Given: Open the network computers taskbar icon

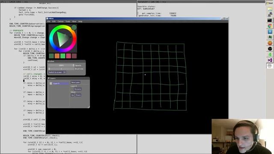Looking at the screenshot, I should pyautogui.click(x=270, y=15).
